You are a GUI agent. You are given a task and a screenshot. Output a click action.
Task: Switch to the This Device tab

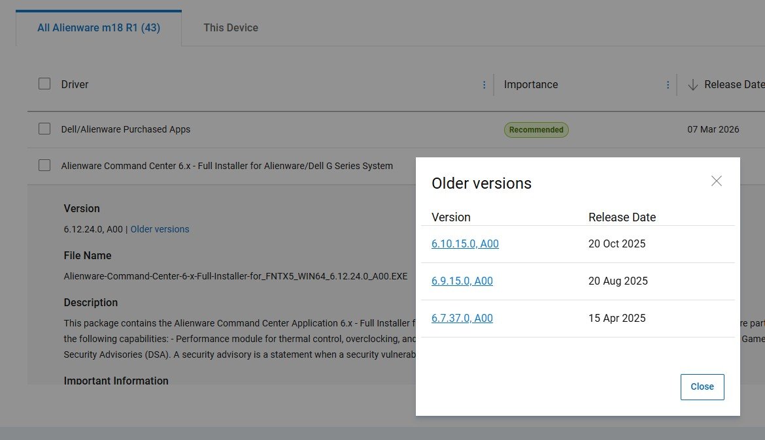(230, 28)
